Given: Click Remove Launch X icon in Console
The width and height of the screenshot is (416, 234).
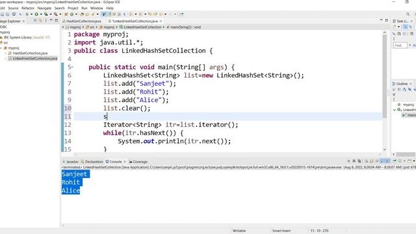Looking at the screenshot, I should [x=354, y=161].
